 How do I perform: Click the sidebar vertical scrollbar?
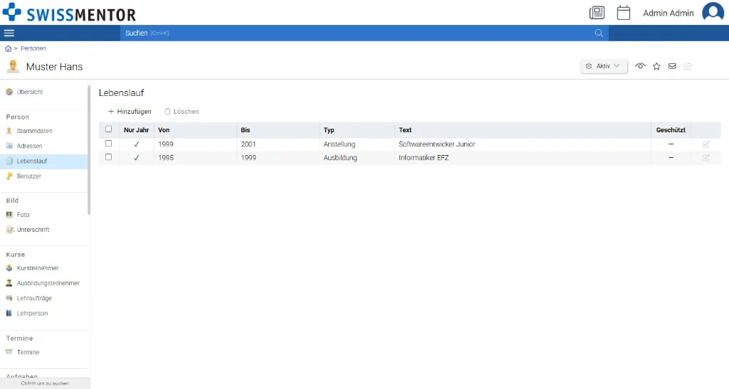tap(89, 150)
